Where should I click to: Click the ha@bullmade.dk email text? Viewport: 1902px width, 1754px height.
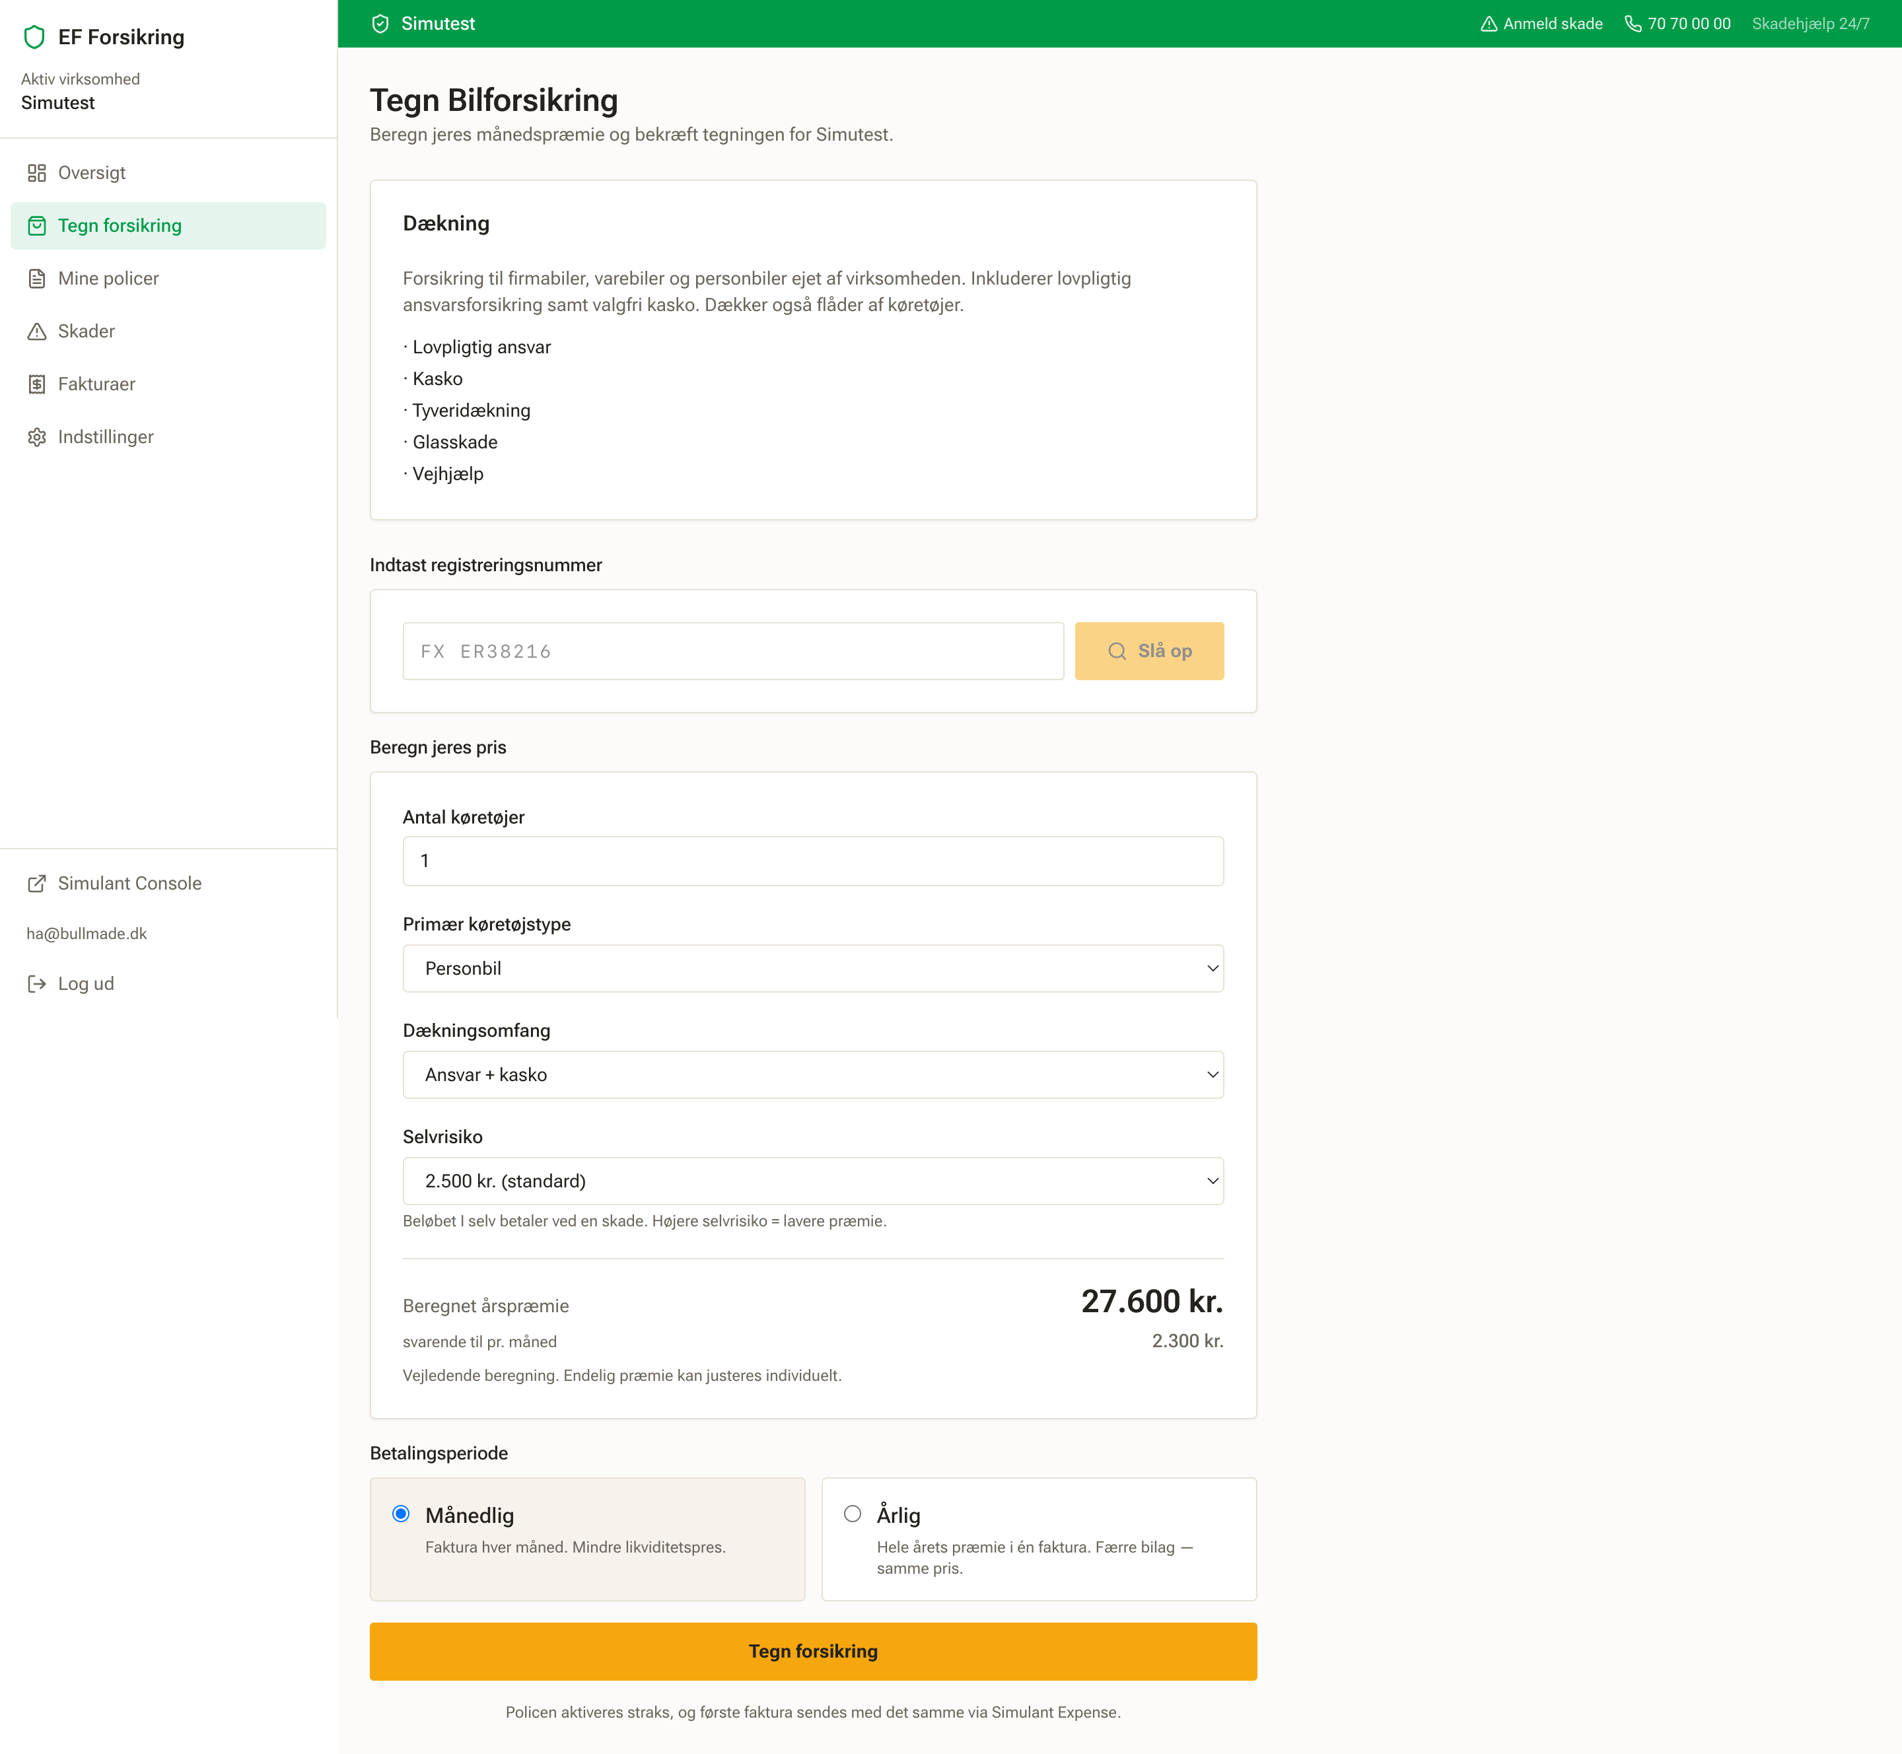(x=87, y=934)
